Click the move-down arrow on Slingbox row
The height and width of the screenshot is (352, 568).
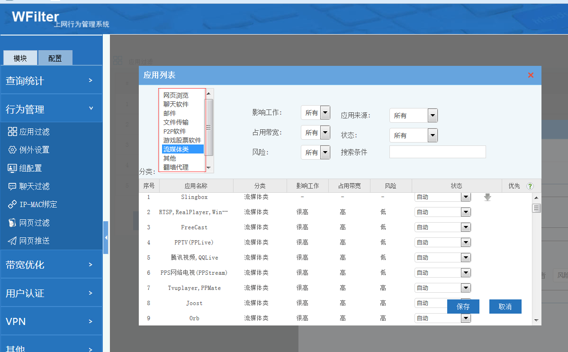tap(487, 197)
